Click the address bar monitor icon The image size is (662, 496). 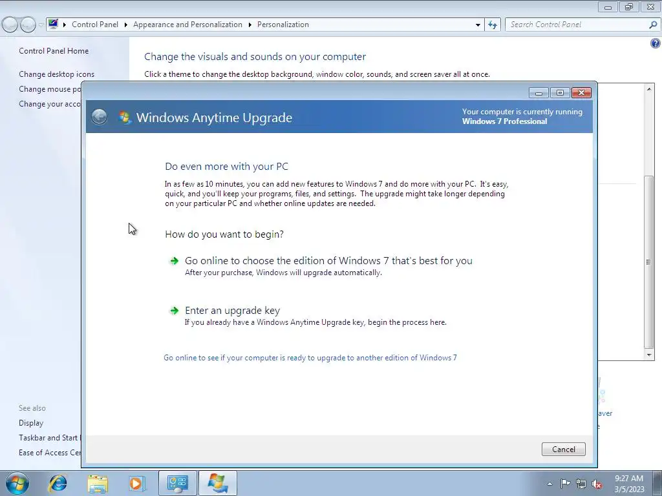point(53,24)
